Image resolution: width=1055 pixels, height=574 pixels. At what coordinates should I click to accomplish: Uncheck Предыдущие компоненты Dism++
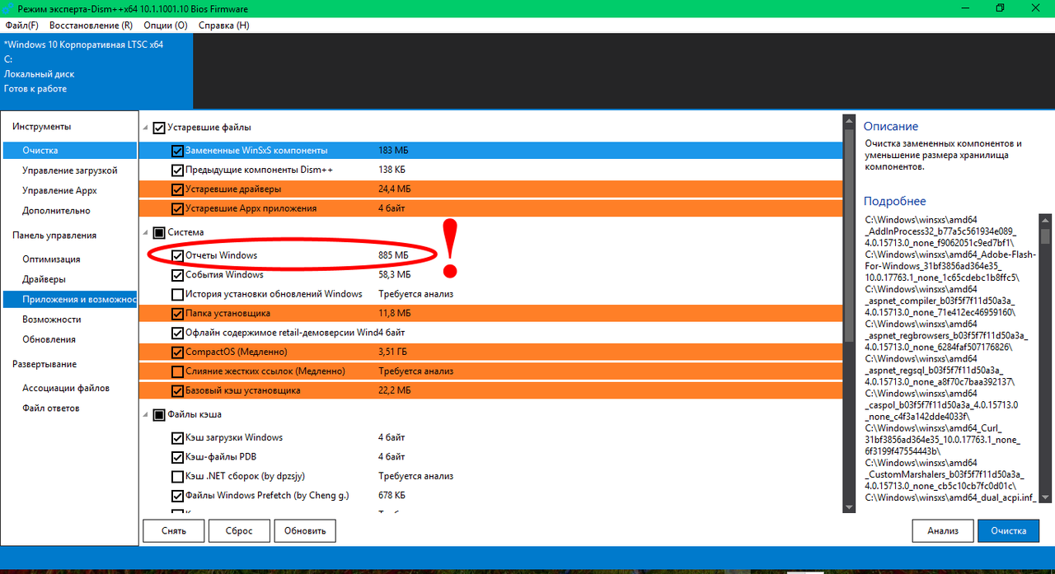177,170
